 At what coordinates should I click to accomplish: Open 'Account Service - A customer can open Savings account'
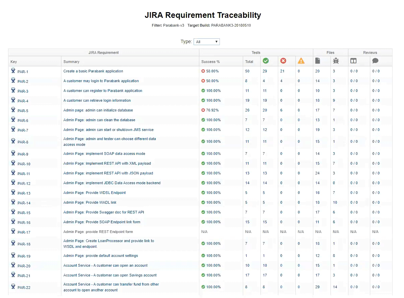pyautogui.click(x=110, y=275)
